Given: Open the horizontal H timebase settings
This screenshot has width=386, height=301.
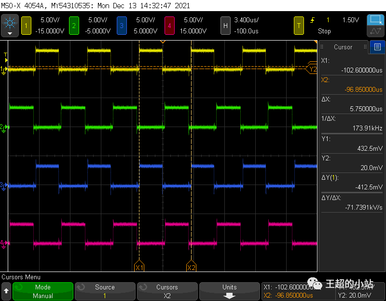Looking at the screenshot, I should (225, 25).
